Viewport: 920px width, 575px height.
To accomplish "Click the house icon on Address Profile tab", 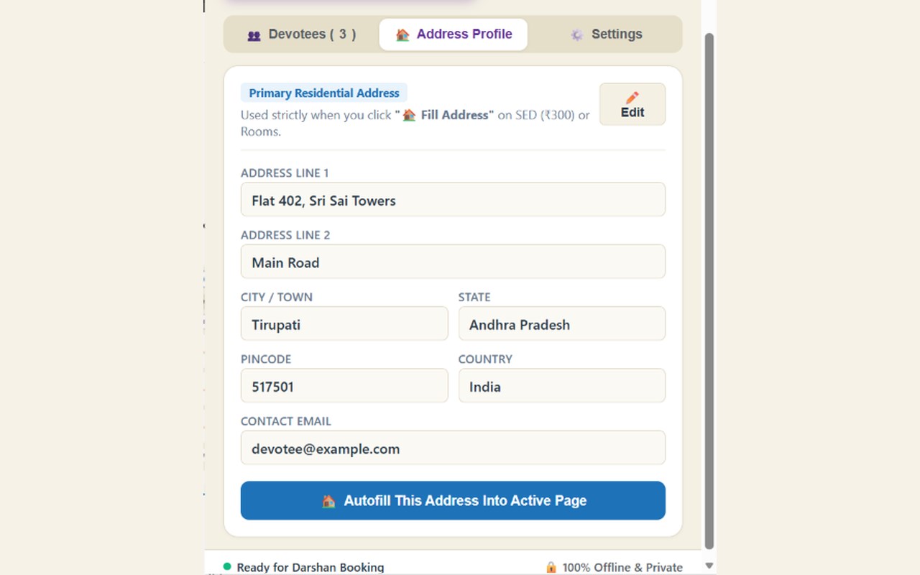I will (x=402, y=34).
